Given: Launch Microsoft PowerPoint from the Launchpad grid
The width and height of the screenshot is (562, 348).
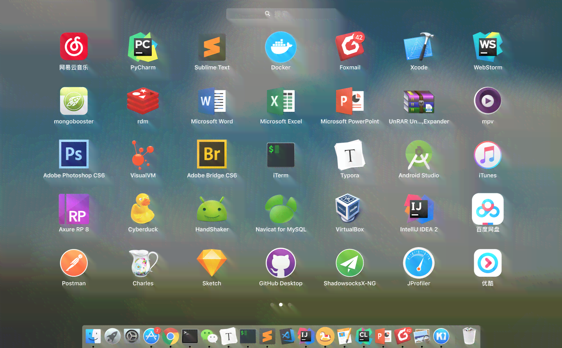Looking at the screenshot, I should point(350,101).
